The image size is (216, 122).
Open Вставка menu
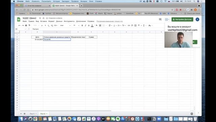(x=44, y=21)
